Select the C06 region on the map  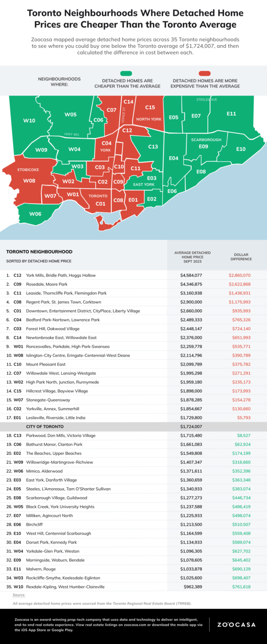tap(98, 120)
